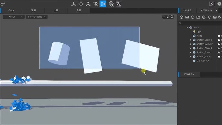Click the item search field

tap(200, 23)
